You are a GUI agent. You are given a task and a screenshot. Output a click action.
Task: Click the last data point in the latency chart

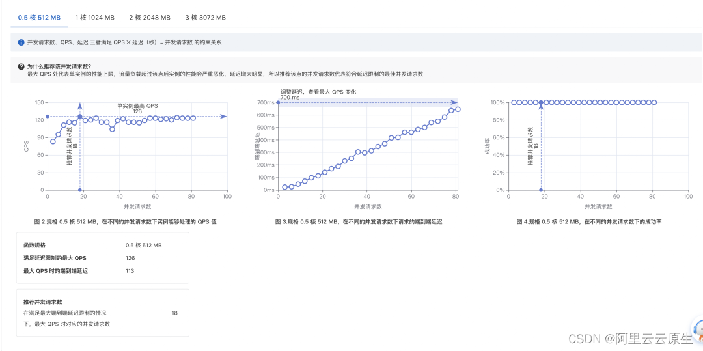(x=458, y=109)
